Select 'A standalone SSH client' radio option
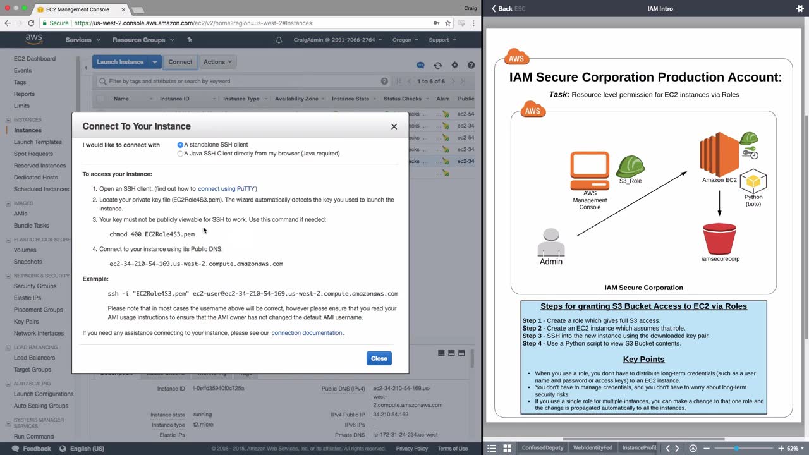Screen dimensions: 809x455 tap(180, 145)
